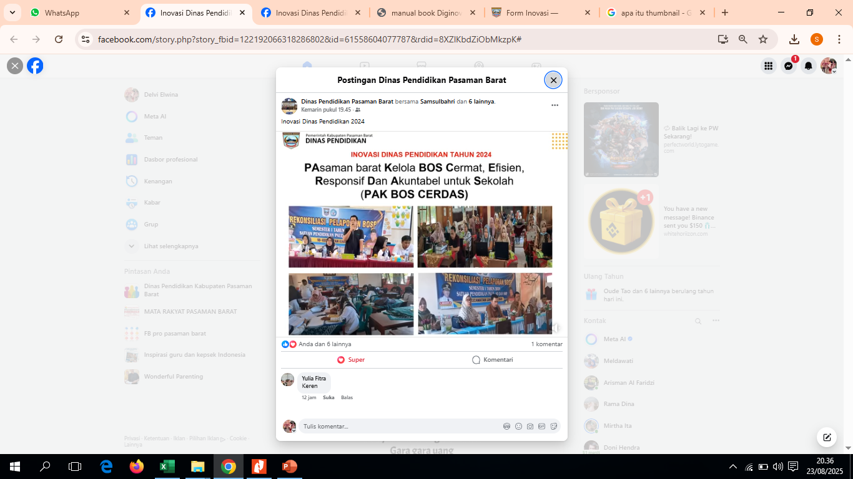The image size is (853, 479).
Task: Switch to the Form Inovasi tab
Action: click(537, 12)
